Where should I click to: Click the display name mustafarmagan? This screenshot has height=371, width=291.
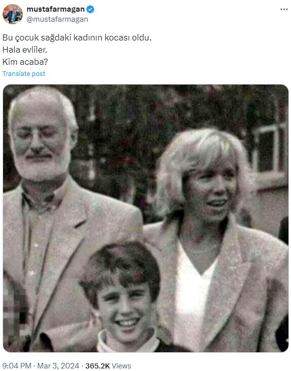click(56, 9)
